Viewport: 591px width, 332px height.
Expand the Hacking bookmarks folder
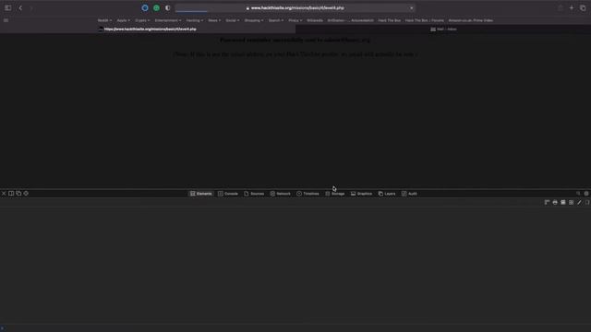pos(195,20)
